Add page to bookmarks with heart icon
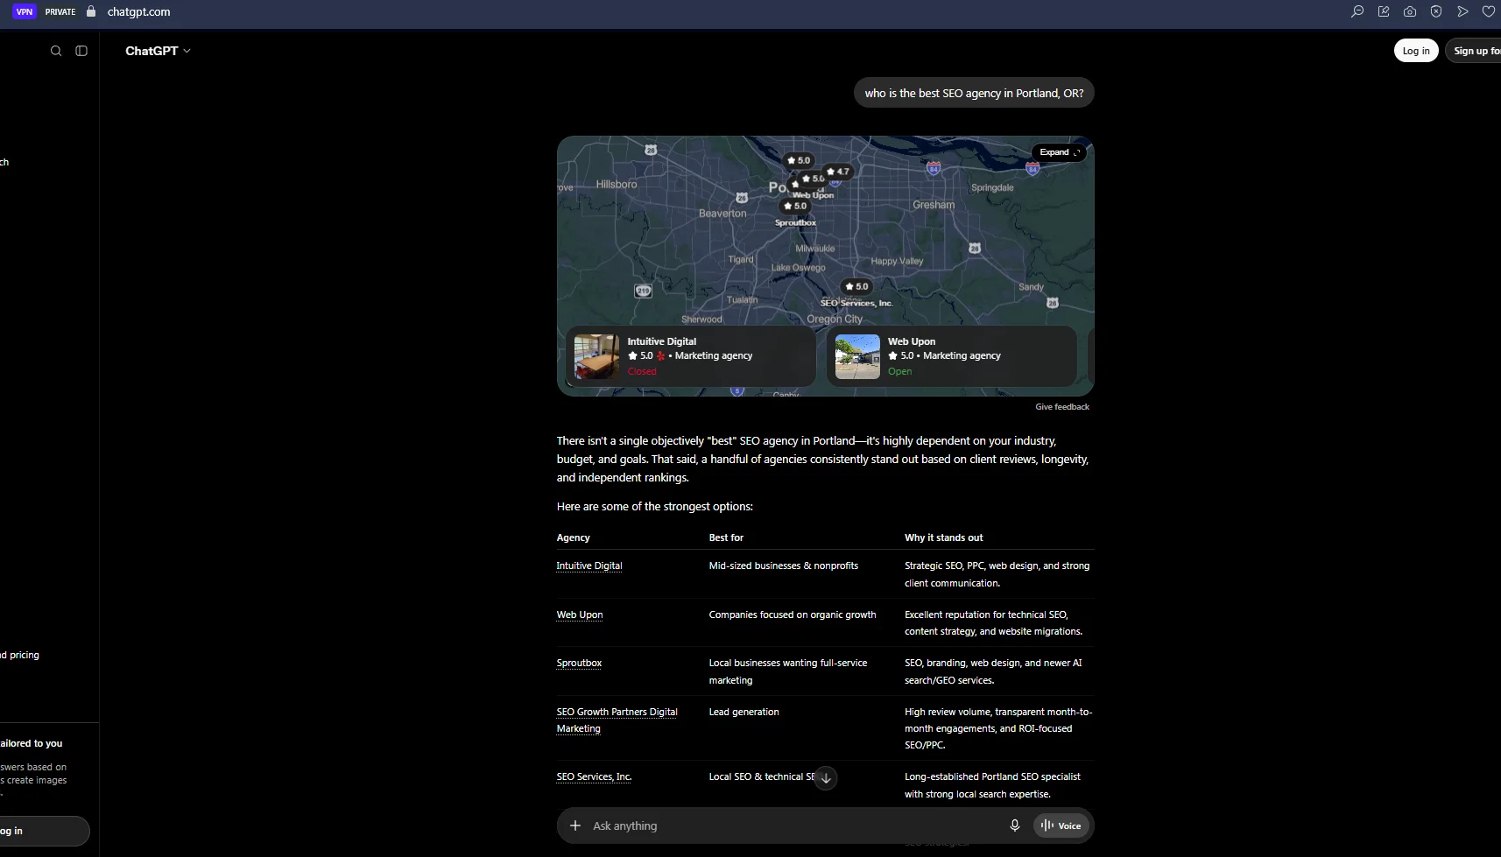Screen dimensions: 1501x857 click(x=1488, y=11)
